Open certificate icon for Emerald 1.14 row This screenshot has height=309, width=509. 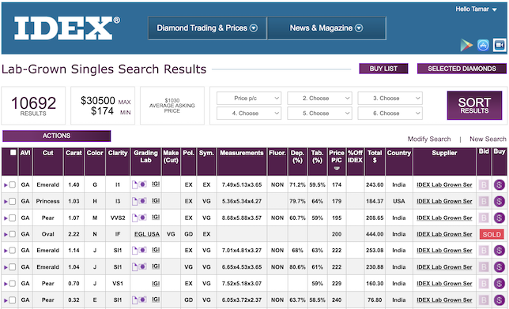pos(134,251)
